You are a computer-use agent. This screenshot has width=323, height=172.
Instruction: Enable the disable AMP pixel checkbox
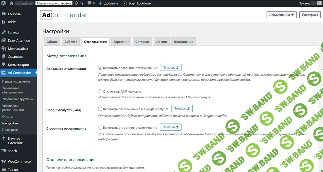(100, 91)
